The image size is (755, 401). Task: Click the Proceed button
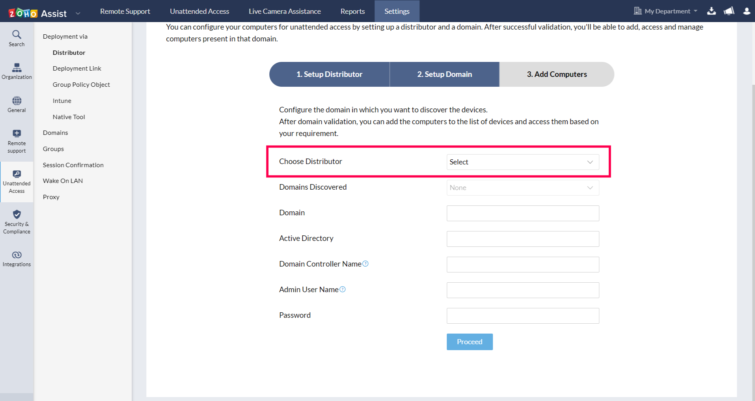click(x=469, y=341)
